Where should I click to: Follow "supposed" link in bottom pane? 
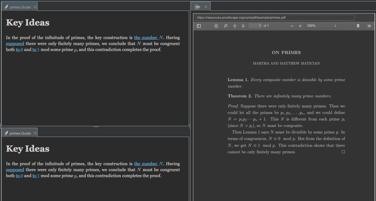pos(15,170)
